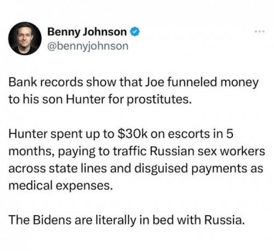
Task: Visit the @bennyjohnson handle link
Action: (88, 46)
